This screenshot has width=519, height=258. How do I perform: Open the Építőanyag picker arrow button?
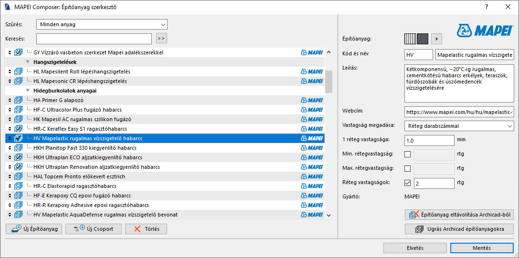coord(437,39)
